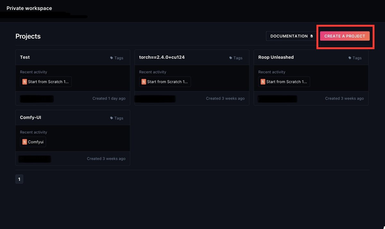Click 'Created 3 weeks ago' on Roop Unleashed card
The width and height of the screenshot is (385, 229).
345,98
